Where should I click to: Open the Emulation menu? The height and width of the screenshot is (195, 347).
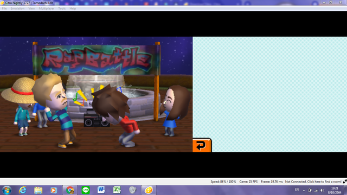[17, 9]
